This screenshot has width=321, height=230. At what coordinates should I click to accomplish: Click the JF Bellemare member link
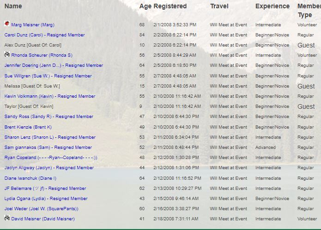click(x=45, y=189)
